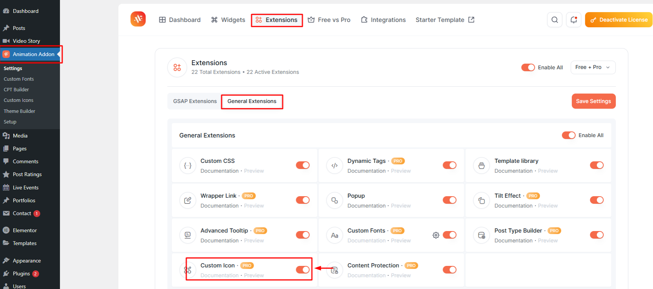Screen dimensions: 653x289
Task: Open Custom CSS Documentation link
Action: click(220, 171)
